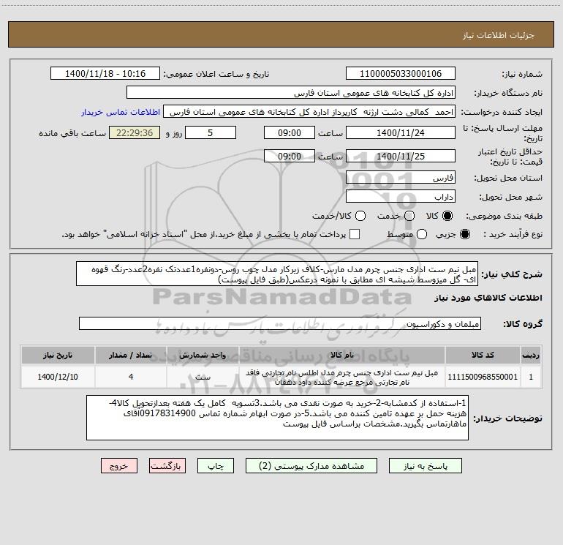The height and width of the screenshot is (545, 563).
Task: Click the ردیف column header
Action: click(531, 355)
